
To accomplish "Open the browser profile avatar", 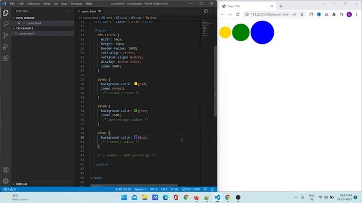I will [349, 14].
